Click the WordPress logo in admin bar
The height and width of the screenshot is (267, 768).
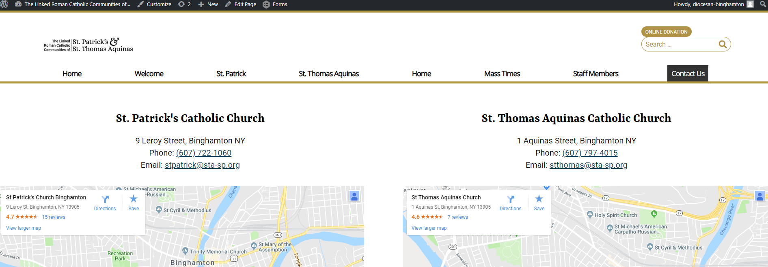tap(4, 4)
